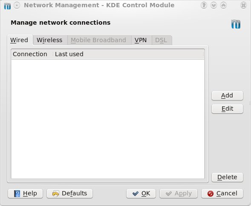Confirm with the OK button
The image size is (251, 206).
coord(141,194)
